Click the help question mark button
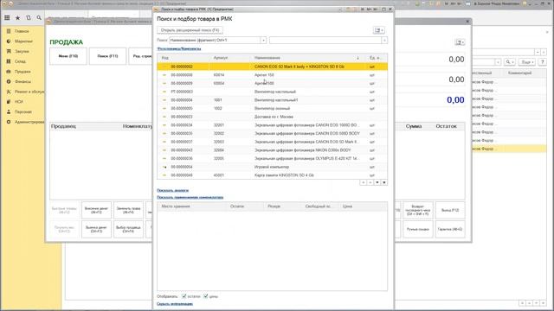 (x=543, y=62)
